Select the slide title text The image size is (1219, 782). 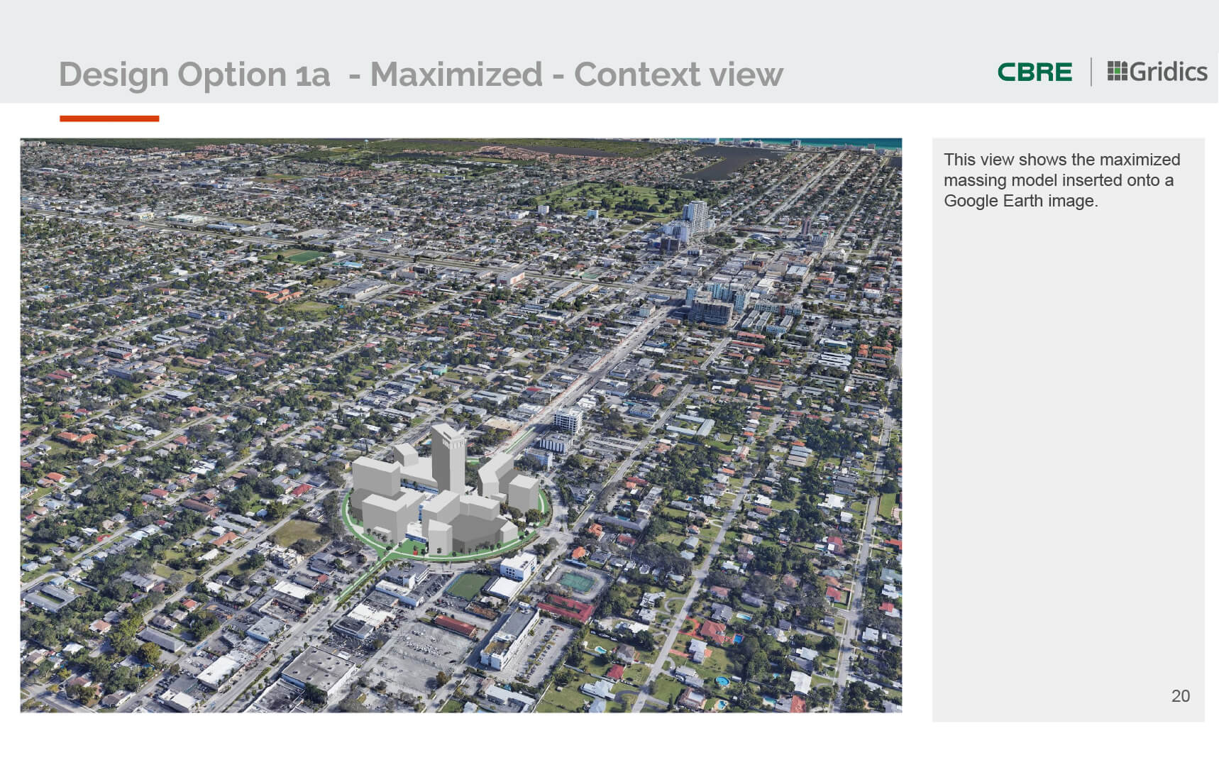pyautogui.click(x=421, y=75)
